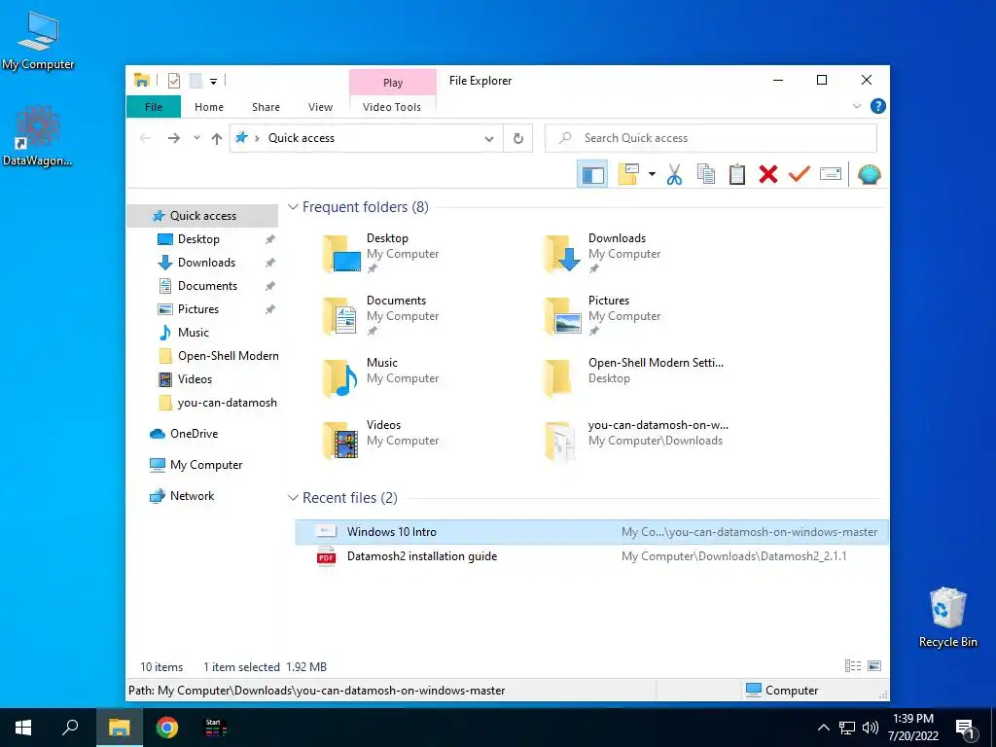Click the email envelope toolbar icon
Screen dimensions: 996x747
(x=831, y=174)
